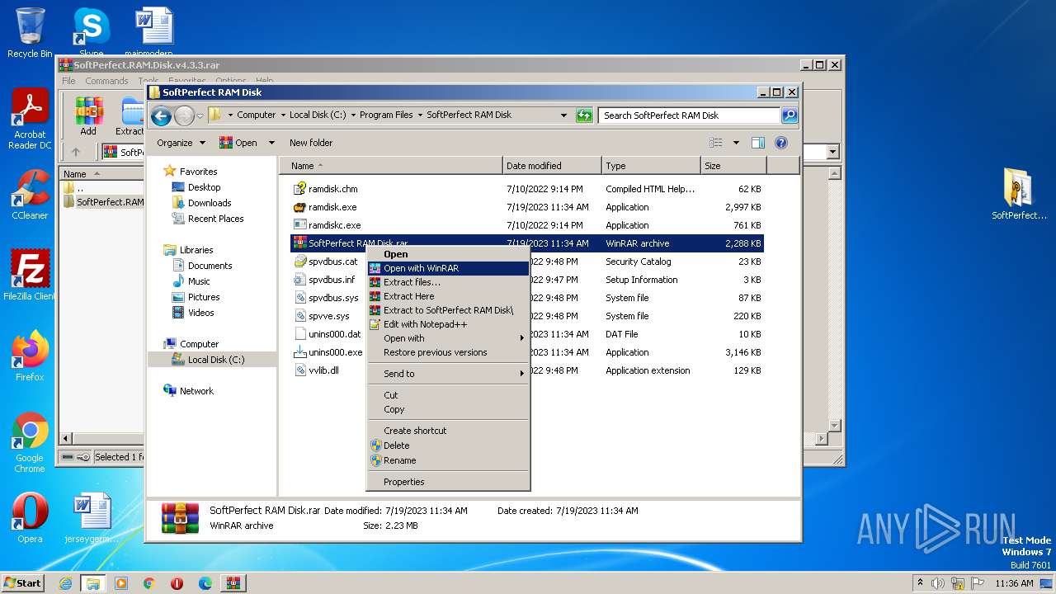Expand the address bar history dropdown

click(x=563, y=115)
